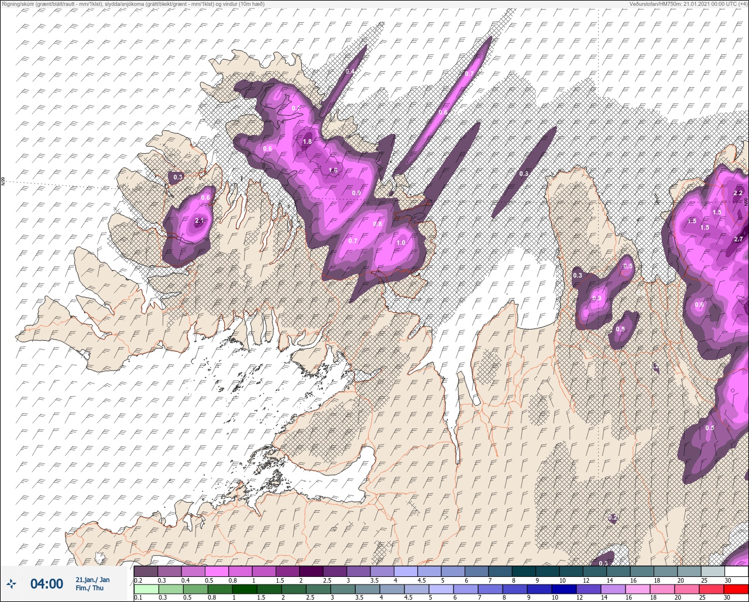
Task: Click the 2.1 precipitation value on map
Action: tap(199, 220)
